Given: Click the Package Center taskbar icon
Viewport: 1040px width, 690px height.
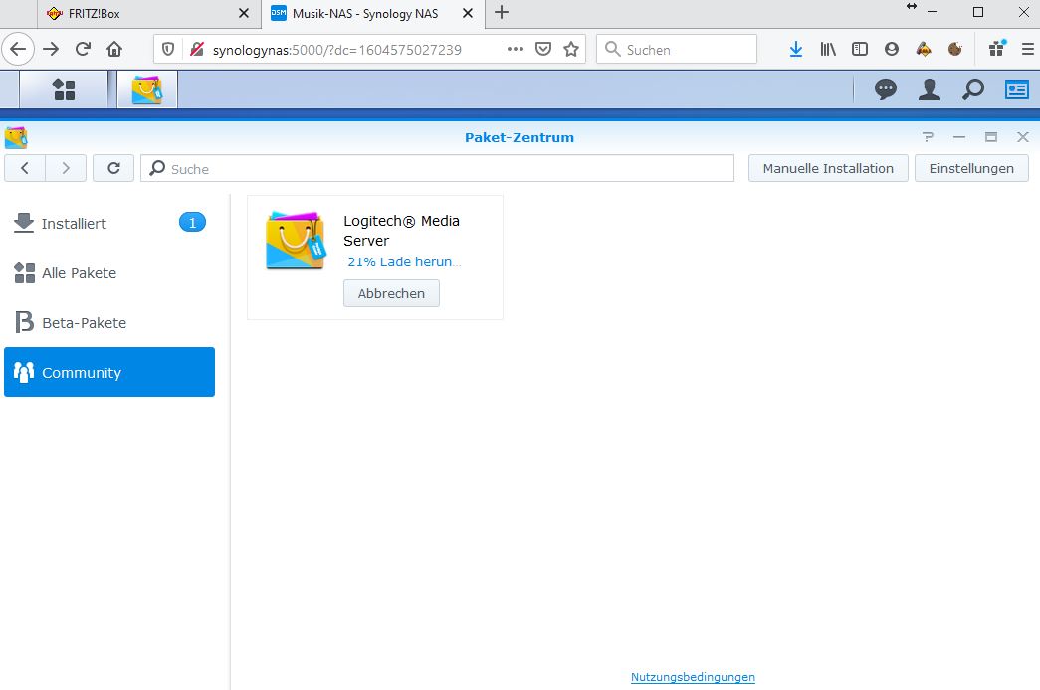Looking at the screenshot, I should [x=147, y=89].
